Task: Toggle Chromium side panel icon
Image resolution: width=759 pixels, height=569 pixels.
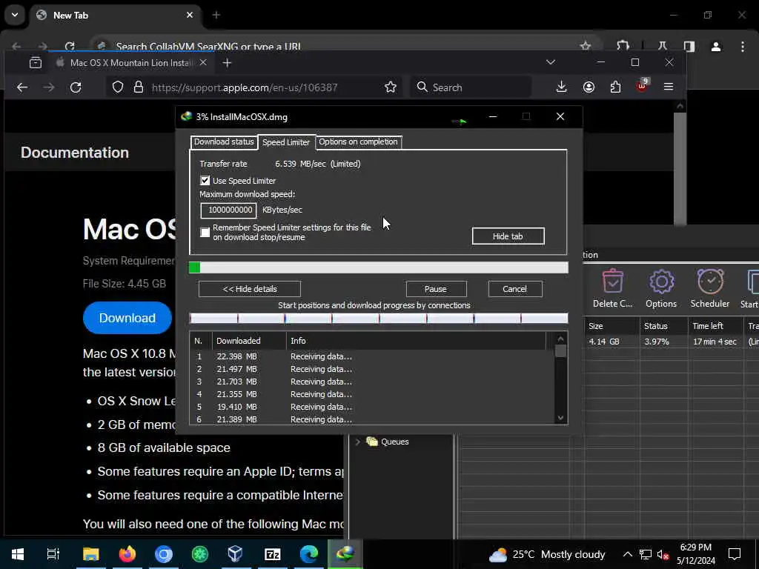Action: pos(689,47)
